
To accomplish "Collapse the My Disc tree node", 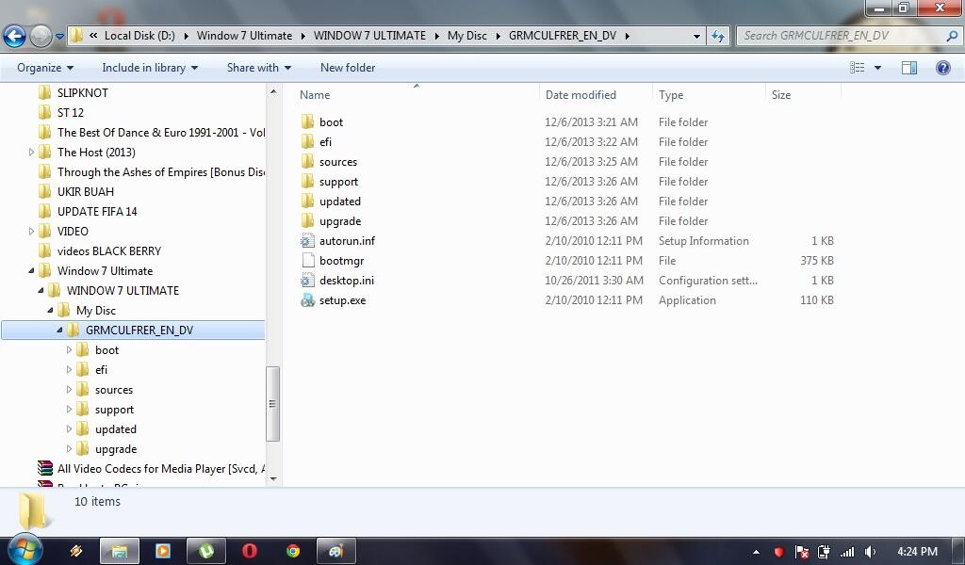I will click(51, 311).
